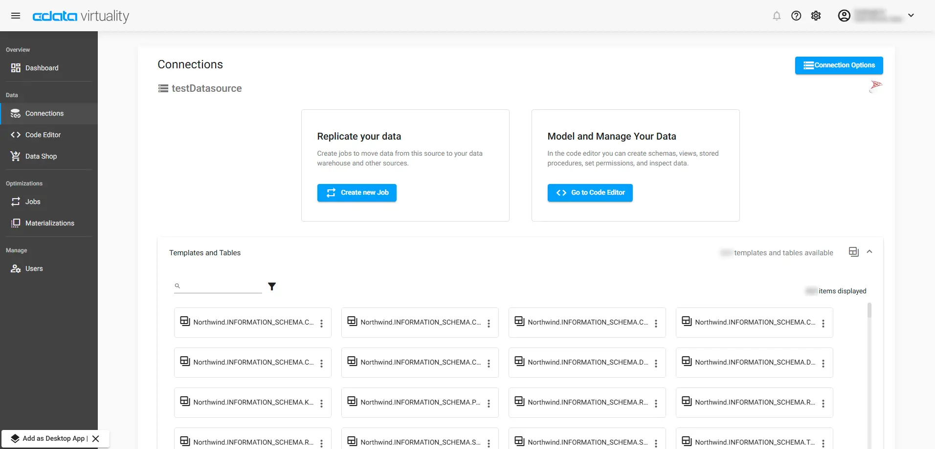Collapse the Templates and Tables section
This screenshot has height=449, width=935.
coord(869,252)
